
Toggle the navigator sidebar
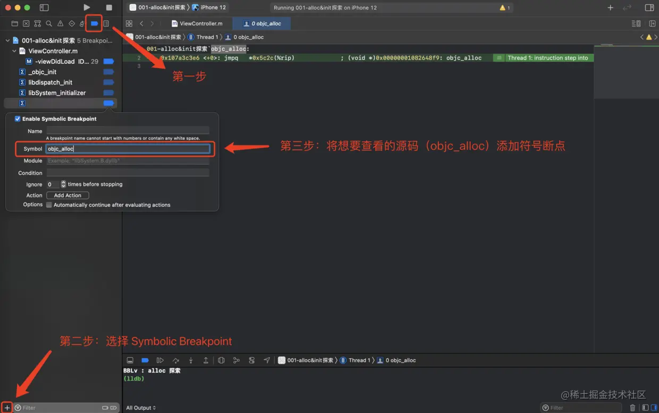pos(44,7)
